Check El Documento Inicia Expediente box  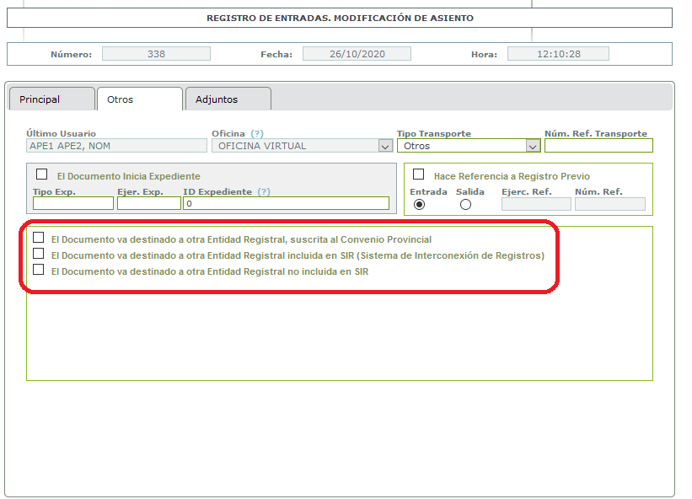42,174
